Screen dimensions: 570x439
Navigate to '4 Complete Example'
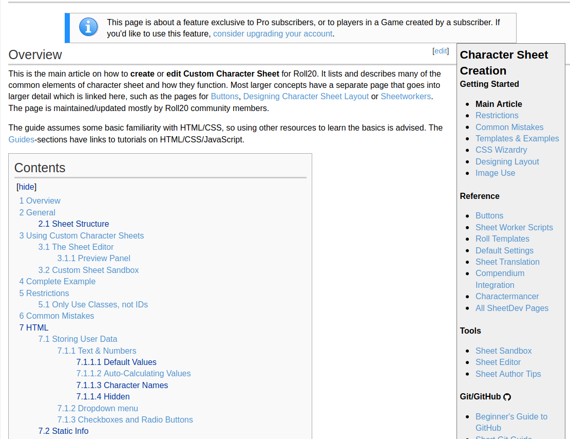pyautogui.click(x=58, y=282)
